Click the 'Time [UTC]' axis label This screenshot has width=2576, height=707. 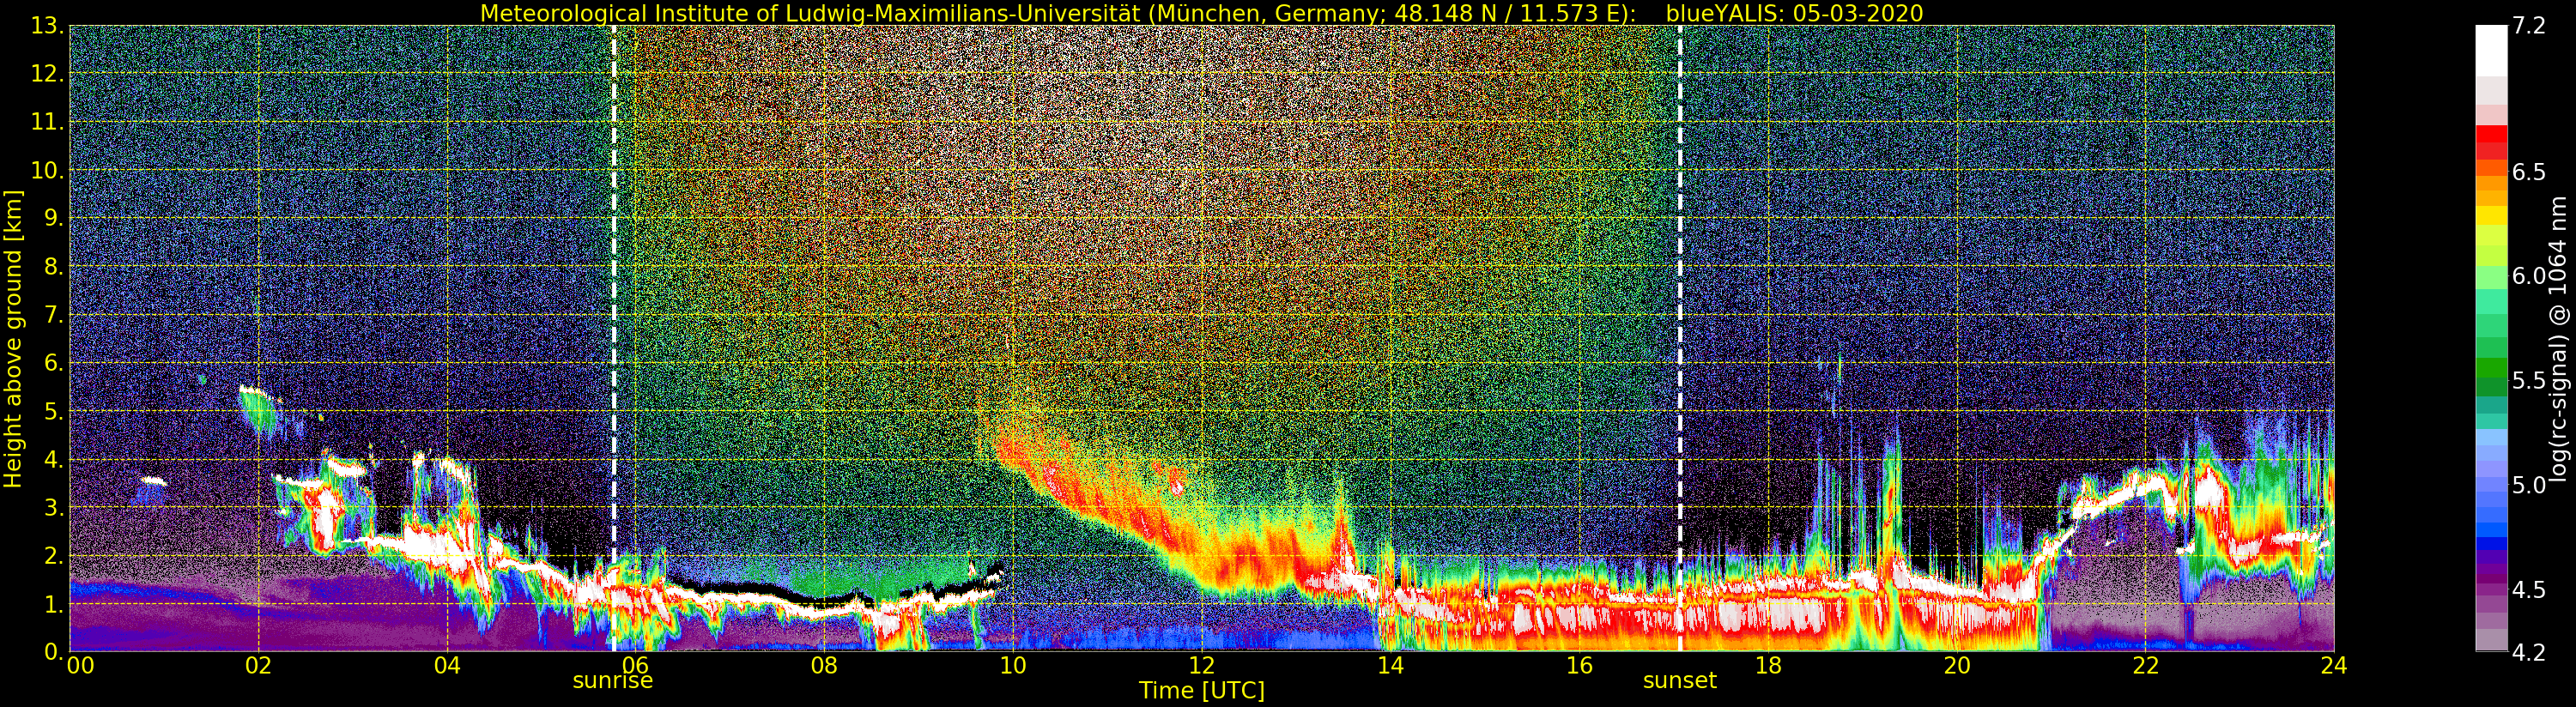click(x=1202, y=691)
